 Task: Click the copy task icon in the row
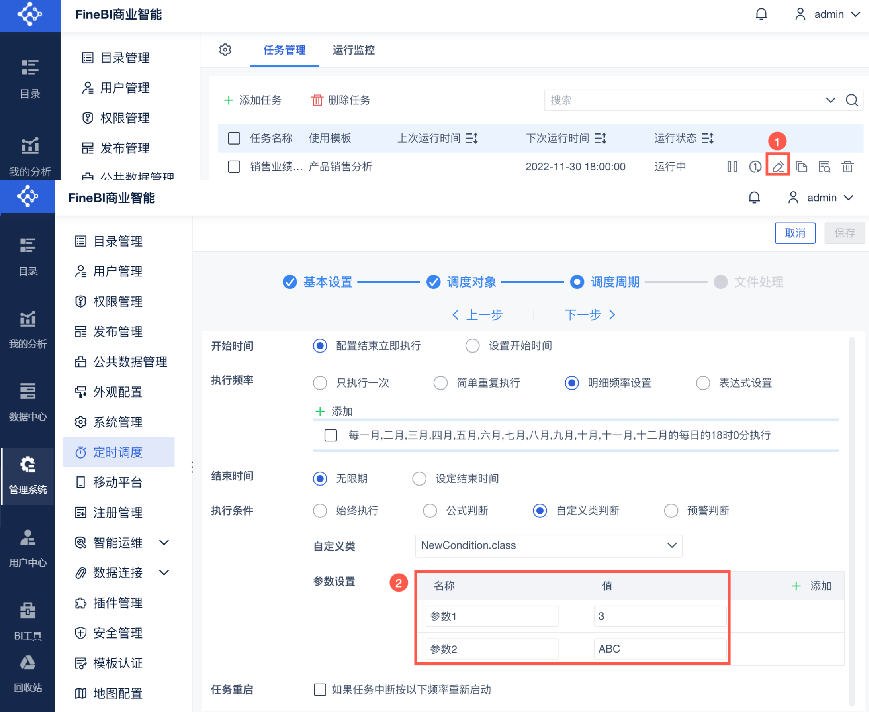(801, 166)
